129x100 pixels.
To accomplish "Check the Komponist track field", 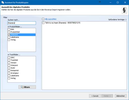I will (x=9, y=70).
